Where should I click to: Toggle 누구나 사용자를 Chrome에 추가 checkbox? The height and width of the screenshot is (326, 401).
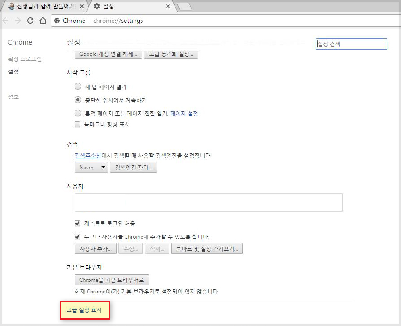coord(77,236)
